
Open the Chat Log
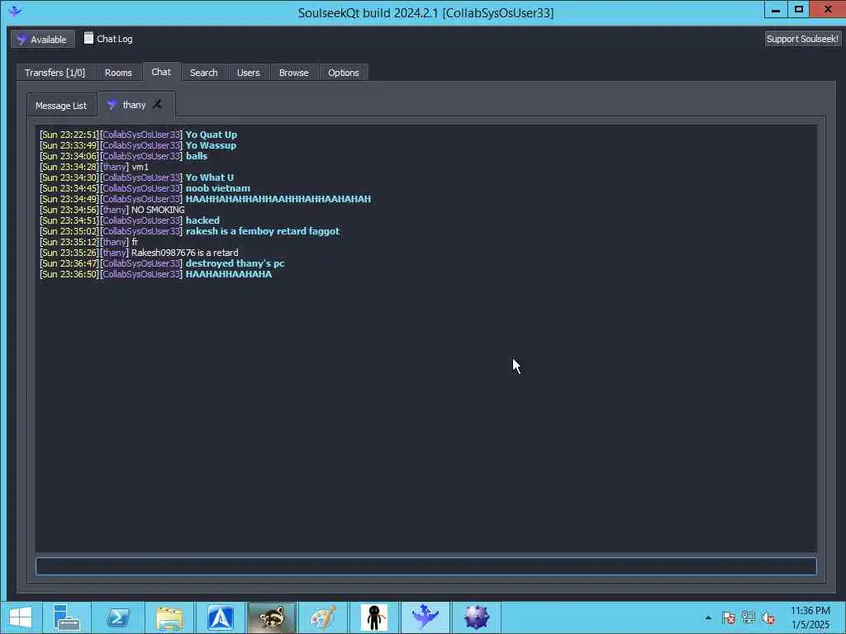(x=108, y=39)
